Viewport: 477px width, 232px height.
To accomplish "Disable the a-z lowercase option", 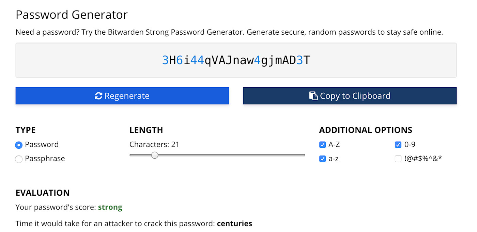I will click(322, 159).
